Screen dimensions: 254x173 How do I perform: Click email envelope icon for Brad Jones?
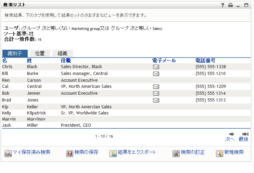point(156,100)
